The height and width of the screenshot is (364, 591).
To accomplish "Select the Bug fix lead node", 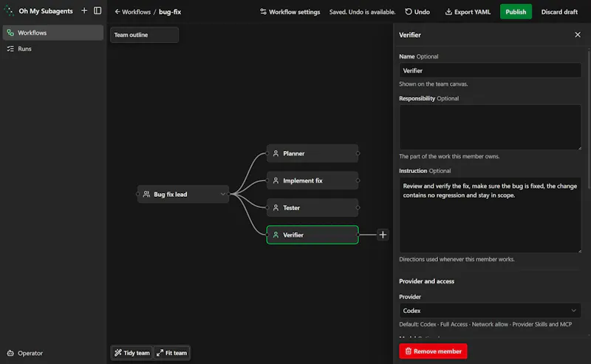I will [x=182, y=194].
